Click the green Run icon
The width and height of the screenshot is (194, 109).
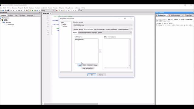coord(32,11)
